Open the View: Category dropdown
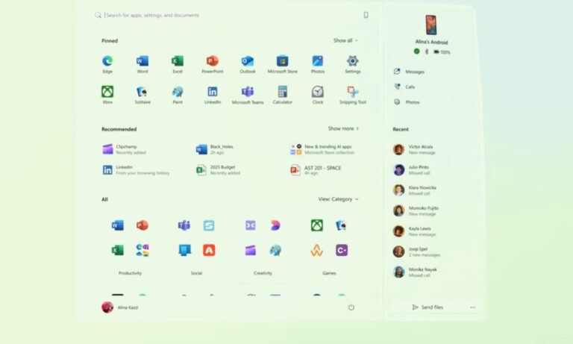The image size is (573, 344). click(x=338, y=199)
